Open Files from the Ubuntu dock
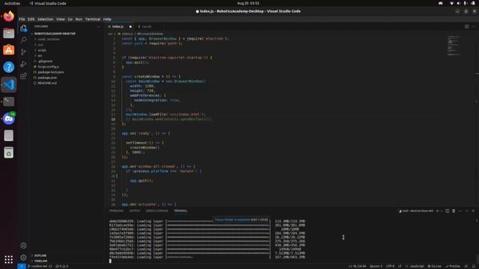The width and height of the screenshot is (479, 269). (8, 33)
